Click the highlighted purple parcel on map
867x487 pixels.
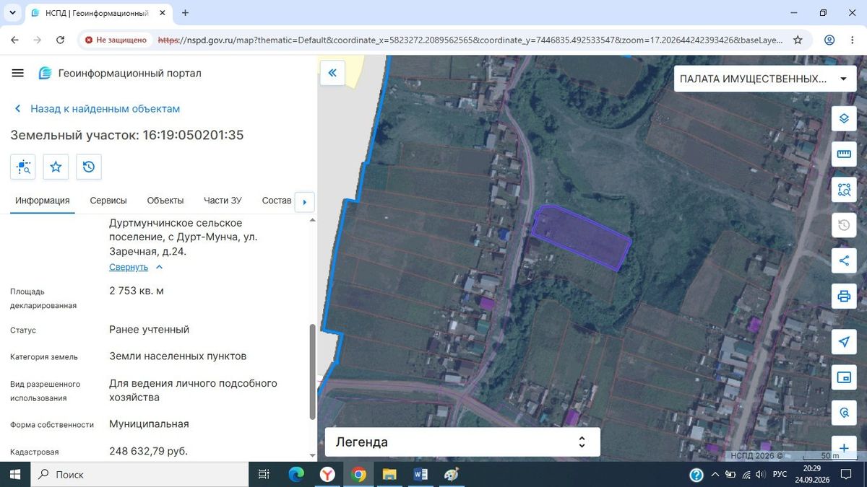581,238
